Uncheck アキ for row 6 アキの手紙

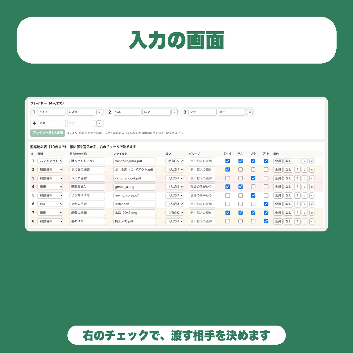(x=266, y=204)
